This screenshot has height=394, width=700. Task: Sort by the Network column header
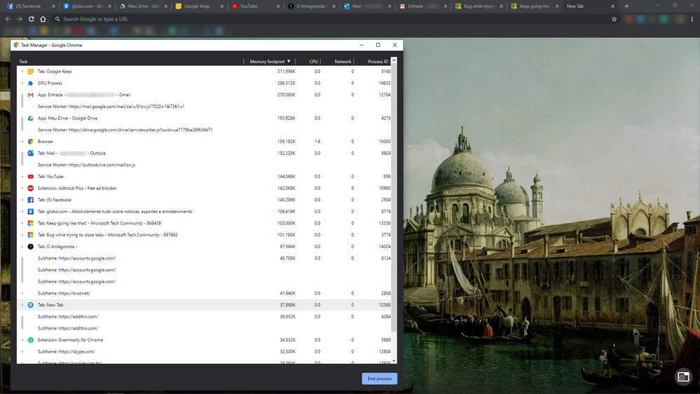343,62
